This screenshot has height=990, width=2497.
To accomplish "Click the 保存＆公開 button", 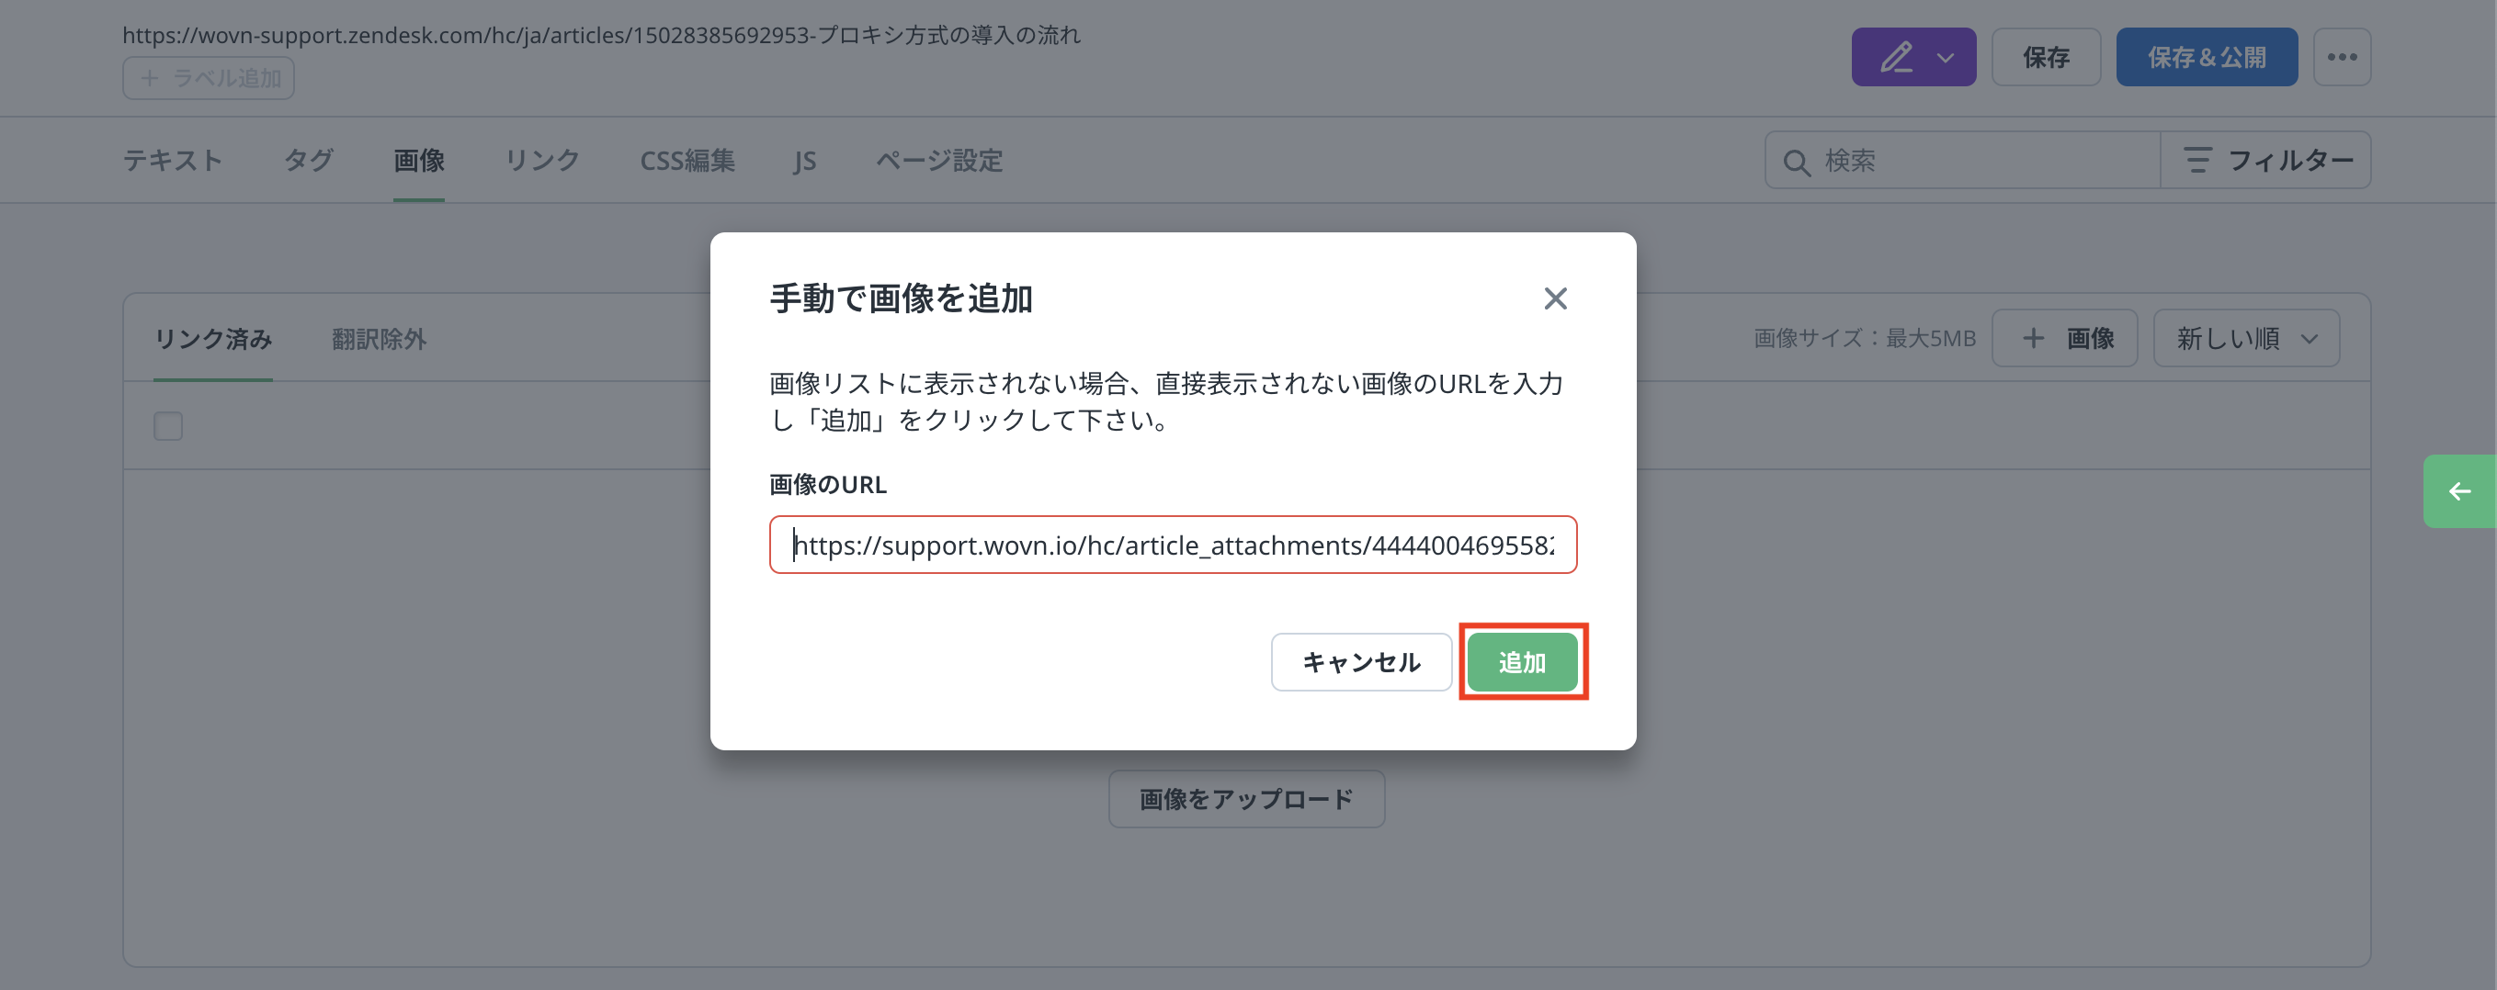I will [x=2207, y=57].
